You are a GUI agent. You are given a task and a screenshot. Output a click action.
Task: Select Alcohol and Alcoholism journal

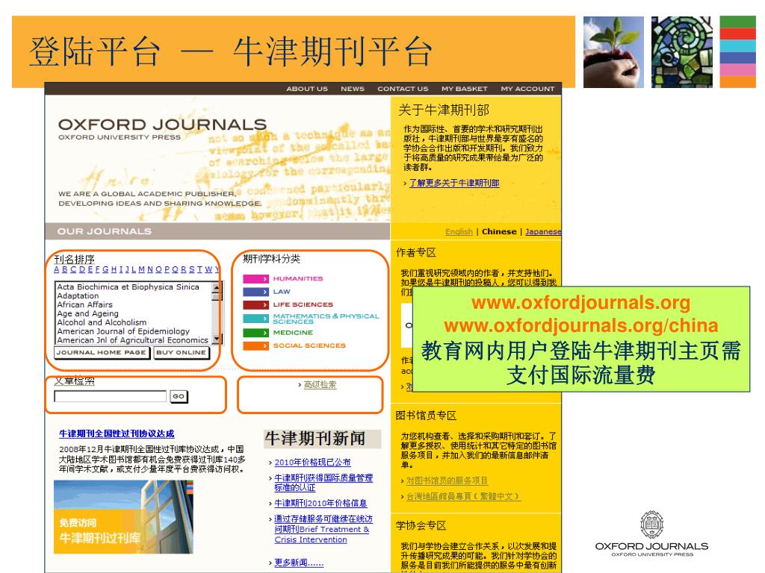point(102,322)
